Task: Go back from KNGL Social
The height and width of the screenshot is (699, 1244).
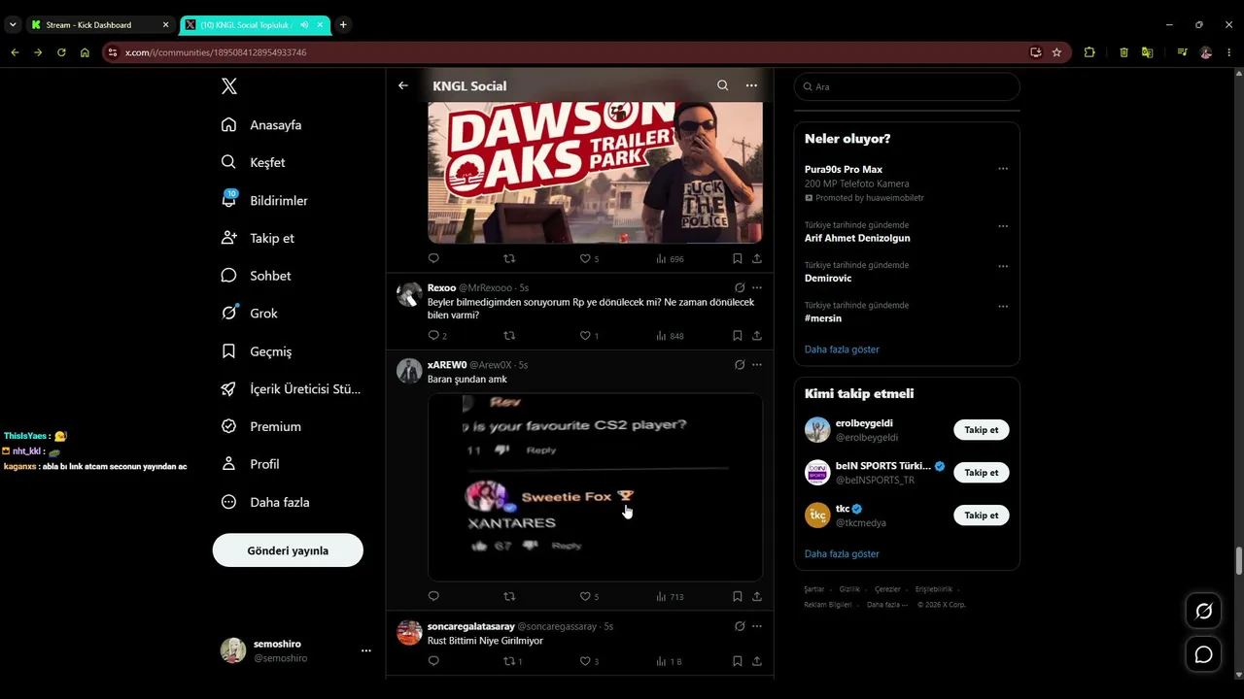Action: click(x=403, y=85)
